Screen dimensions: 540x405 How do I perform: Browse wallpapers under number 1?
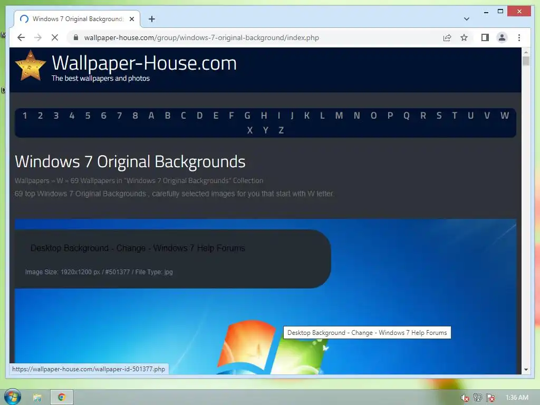25,115
